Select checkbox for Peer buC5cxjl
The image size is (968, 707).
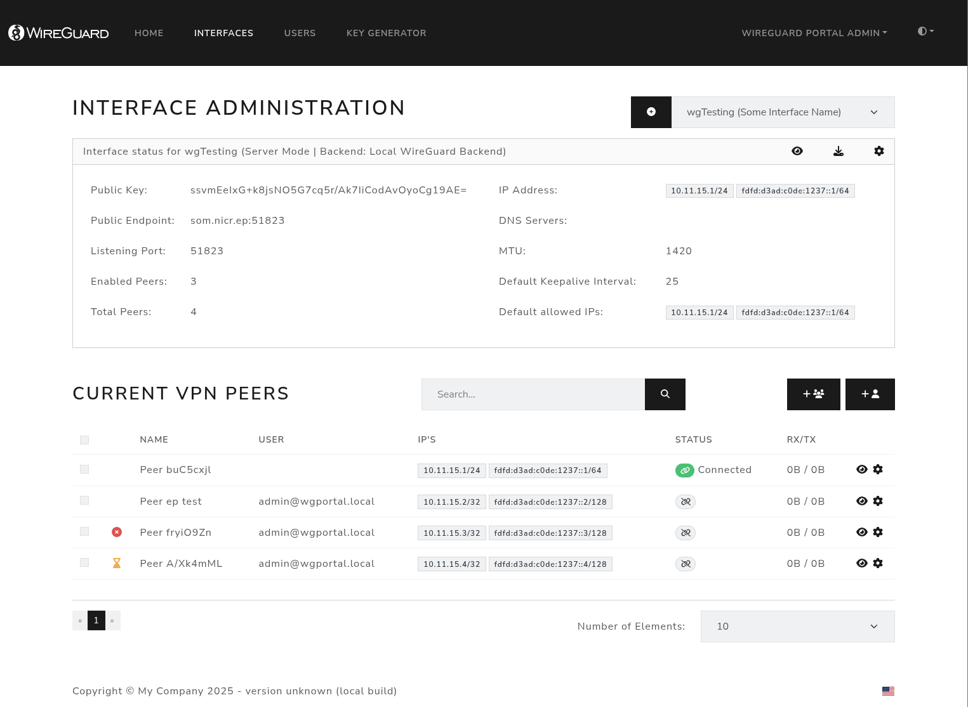pos(84,469)
